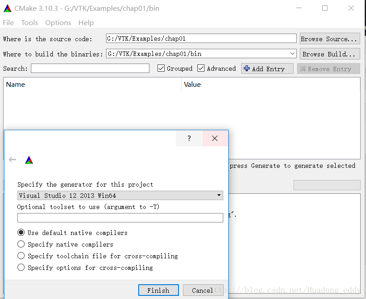Click the blue plus Add Entry button
This screenshot has height=299, width=366.
[x=267, y=68]
